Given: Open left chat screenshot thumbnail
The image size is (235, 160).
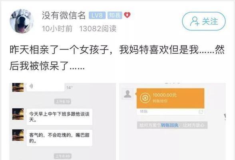Looking at the screenshot, I should [63, 121].
